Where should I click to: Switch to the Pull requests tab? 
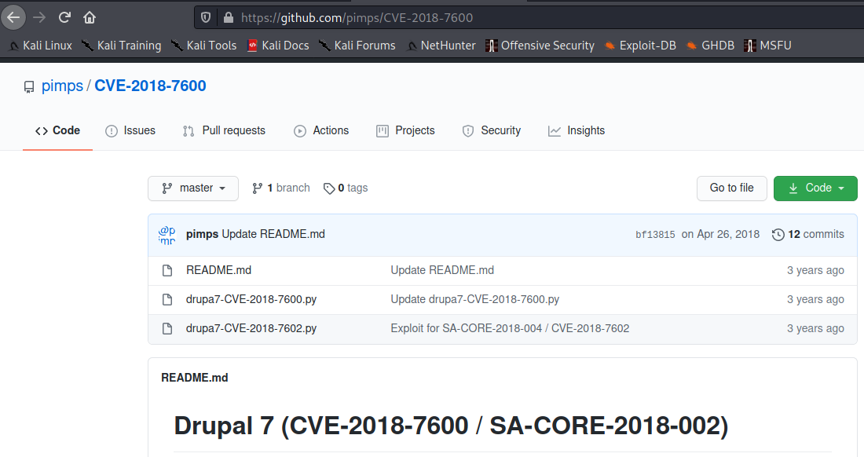click(x=224, y=130)
